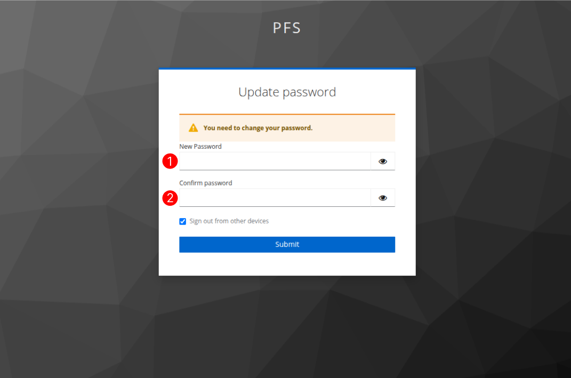The width and height of the screenshot is (571, 378).
Task: Click the blue top border of the card
Action: 287,68
